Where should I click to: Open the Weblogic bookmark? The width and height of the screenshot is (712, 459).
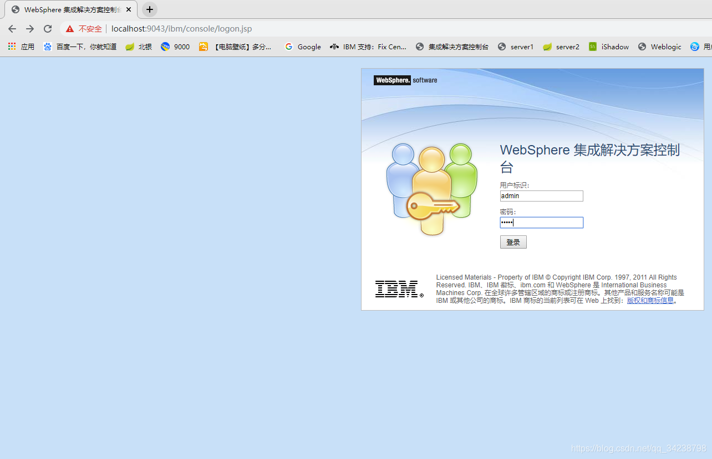coord(660,47)
